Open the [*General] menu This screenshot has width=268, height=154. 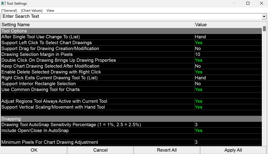click(x=9, y=11)
